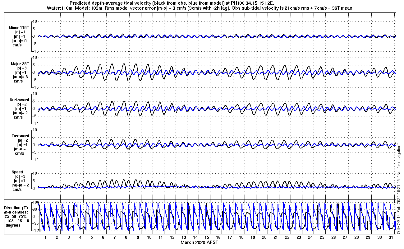
Task: Click day 7 on the date axis
Action: [114, 237]
